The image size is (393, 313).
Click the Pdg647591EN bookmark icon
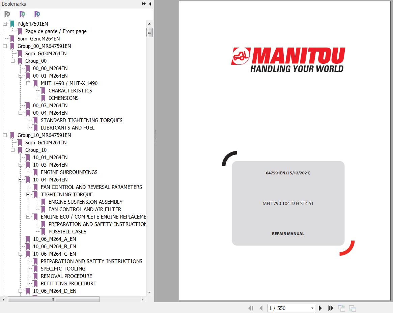(x=12, y=24)
